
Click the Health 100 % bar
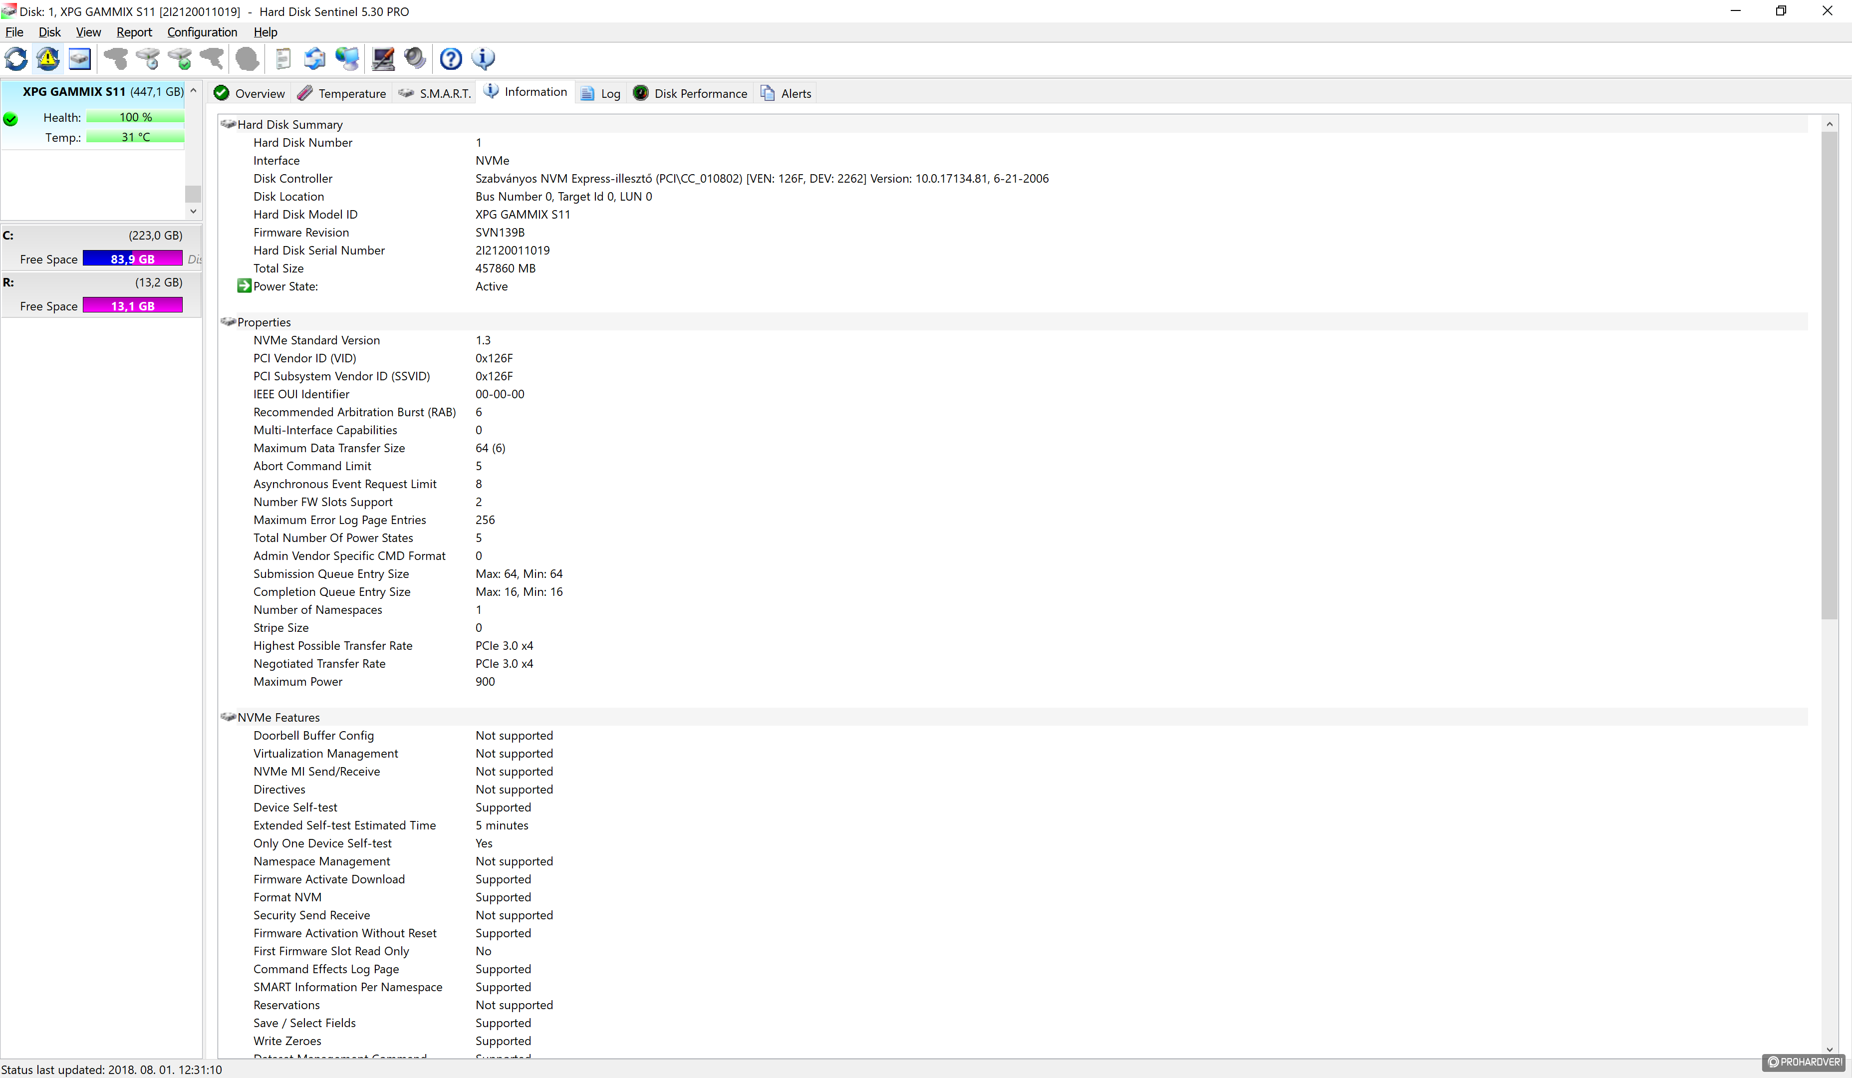click(x=135, y=118)
